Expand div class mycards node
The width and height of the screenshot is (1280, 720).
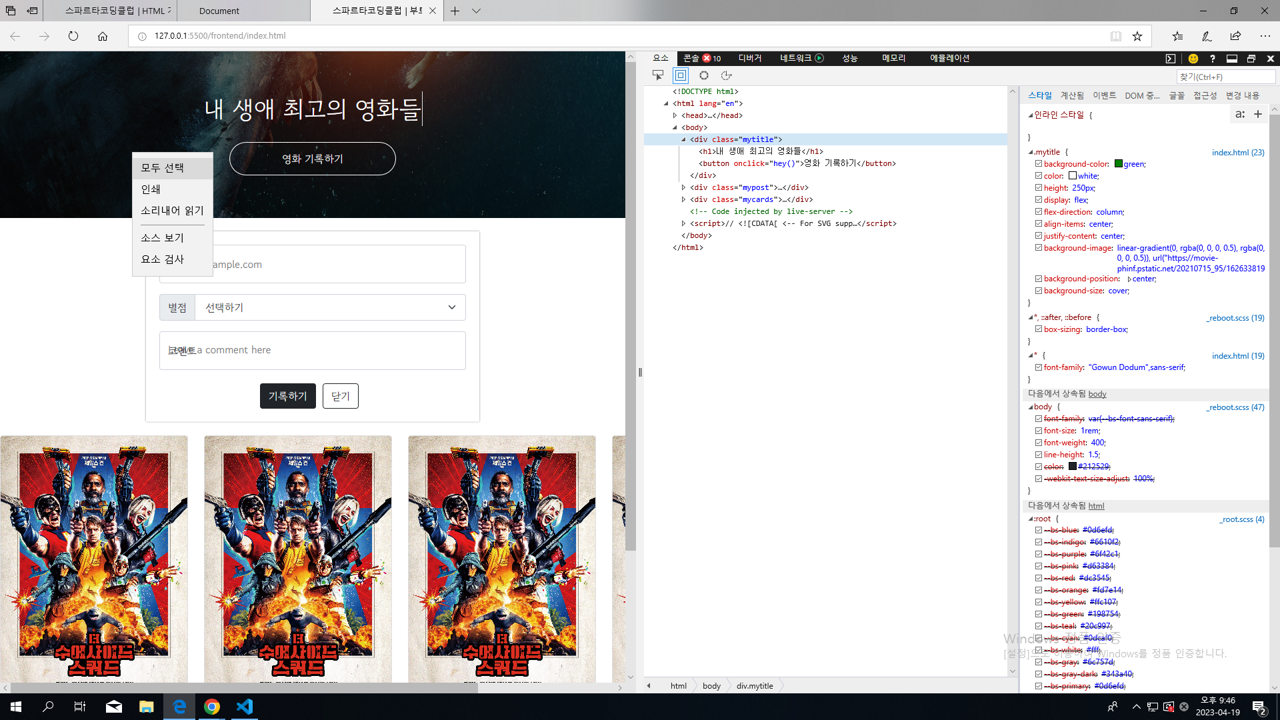tap(683, 199)
